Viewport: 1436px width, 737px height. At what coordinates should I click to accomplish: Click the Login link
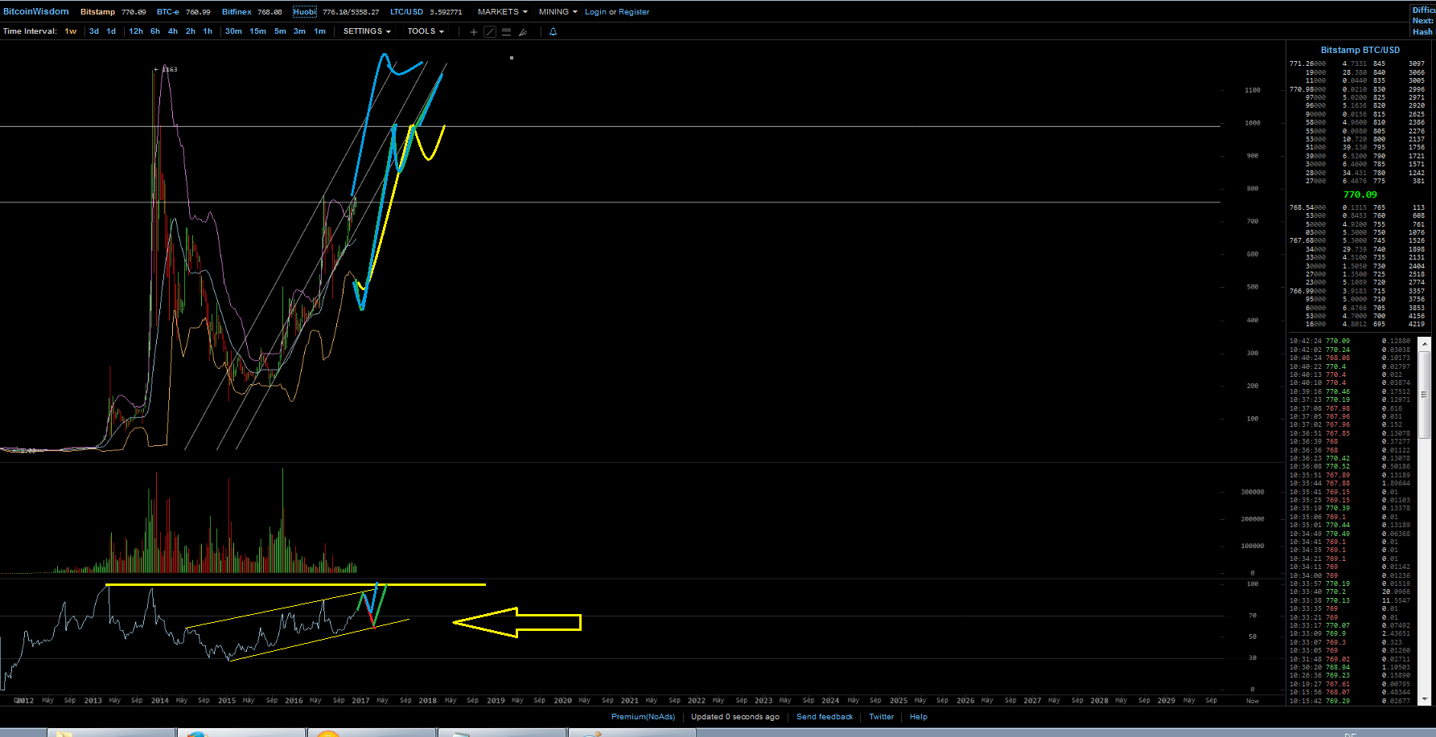(x=595, y=12)
